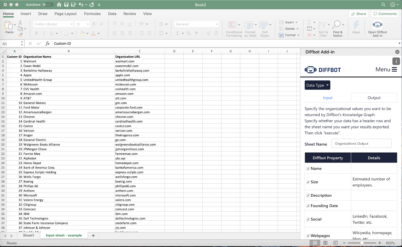Viewport: 402px width, 247px height.
Task: Select cell containing walmart.com
Action: [x=140, y=61]
